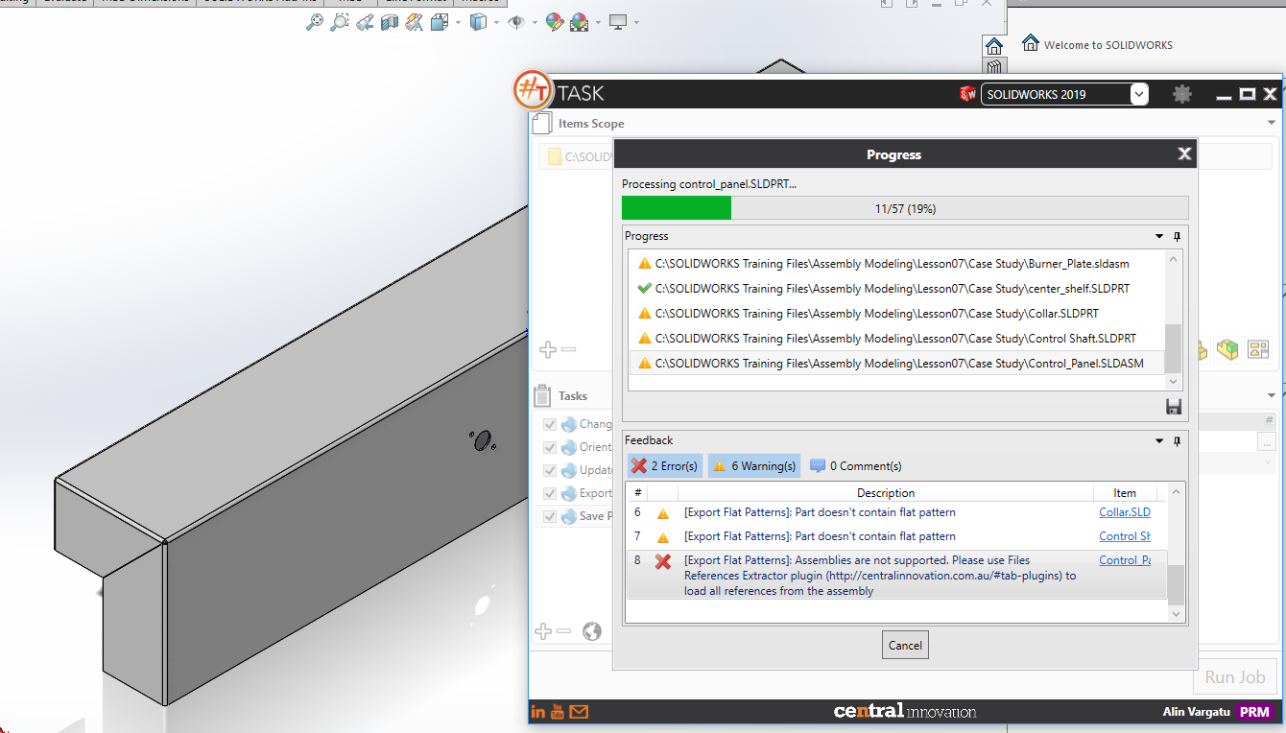Toggle the 2 Error(s) filter
1286x733 pixels.
665,466
